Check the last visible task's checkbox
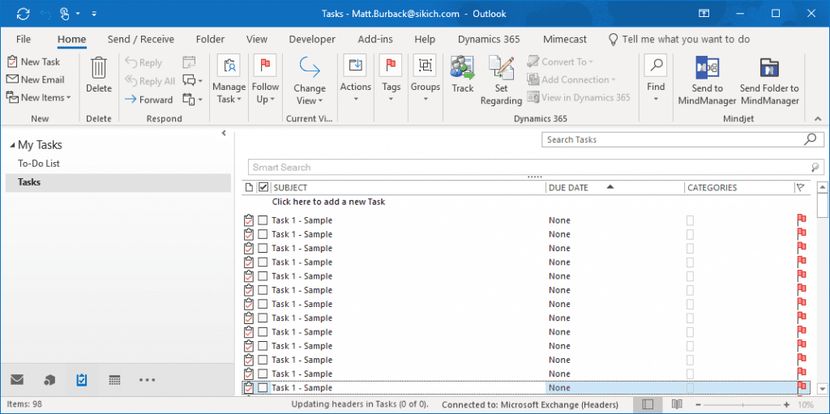This screenshot has width=830, height=414. (263, 388)
